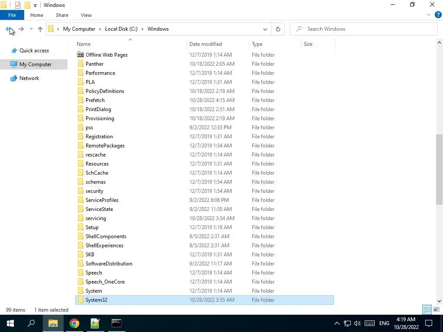Refresh the Windows folder view

pyautogui.click(x=278, y=29)
